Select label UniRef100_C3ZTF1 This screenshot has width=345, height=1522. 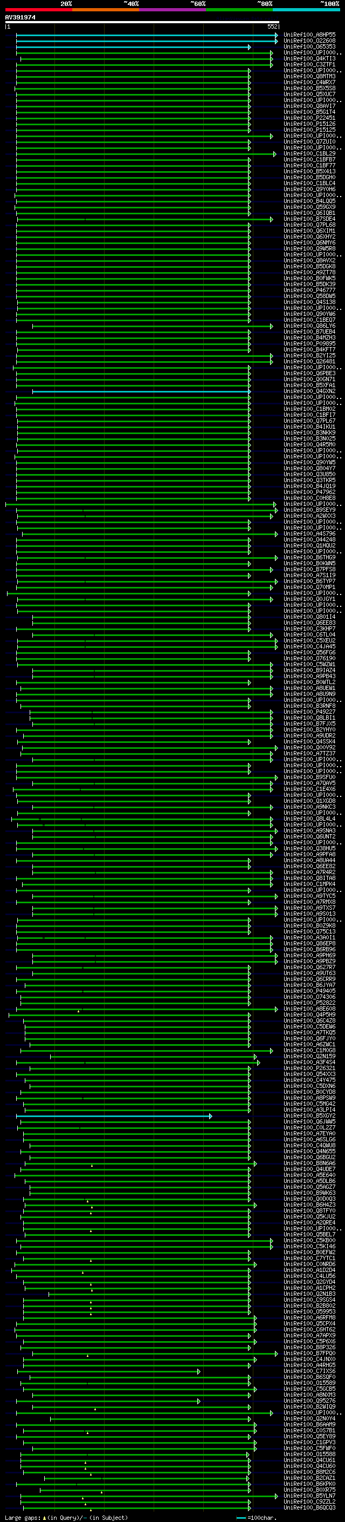pos(309,64)
